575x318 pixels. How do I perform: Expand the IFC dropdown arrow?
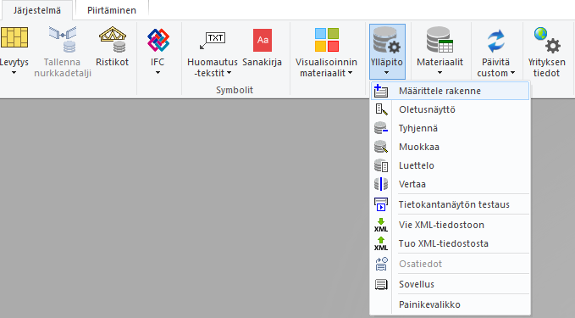158,73
